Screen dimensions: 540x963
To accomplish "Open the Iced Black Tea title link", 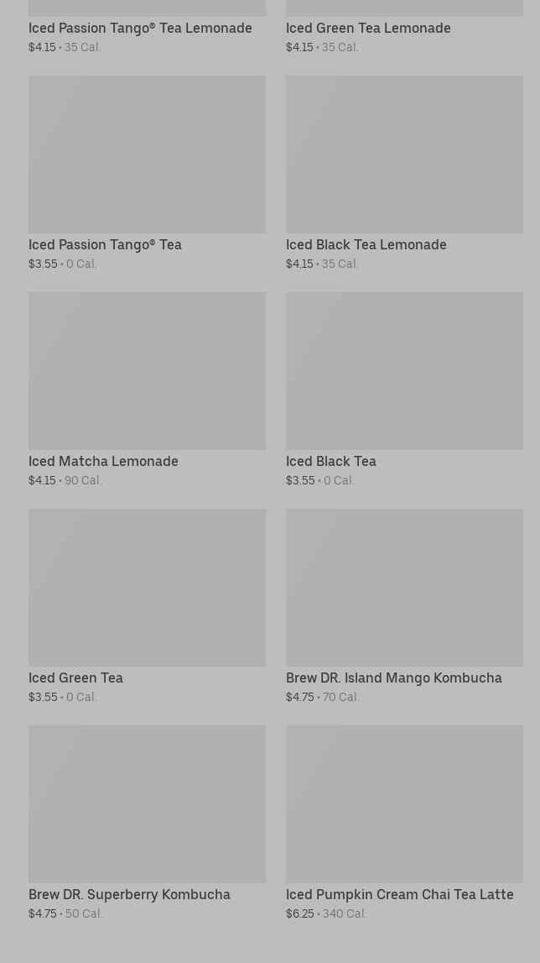I will (x=330, y=462).
